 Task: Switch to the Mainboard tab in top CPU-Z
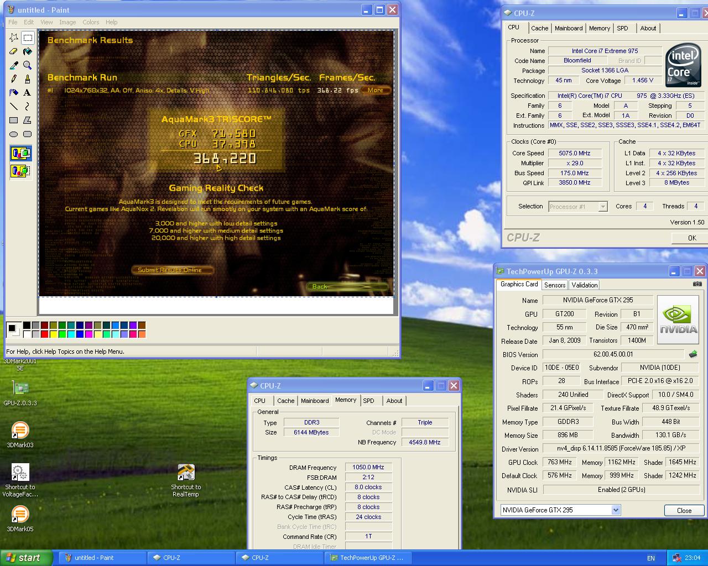pyautogui.click(x=569, y=28)
